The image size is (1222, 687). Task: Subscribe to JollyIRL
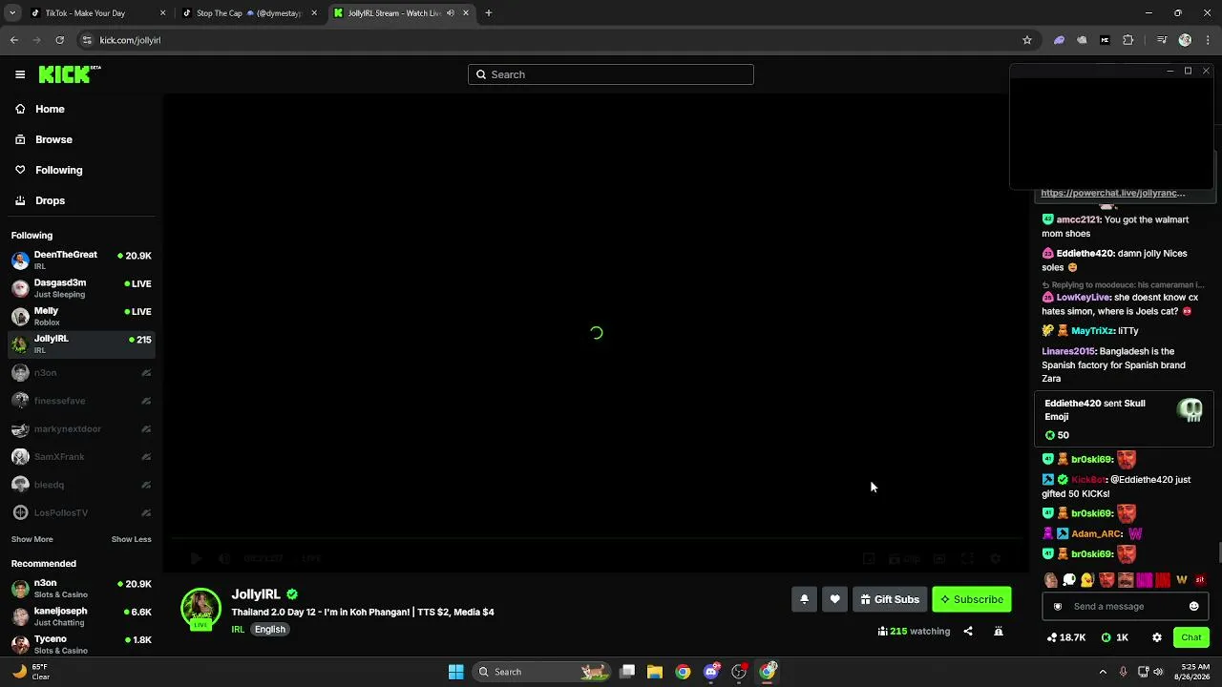point(971,599)
